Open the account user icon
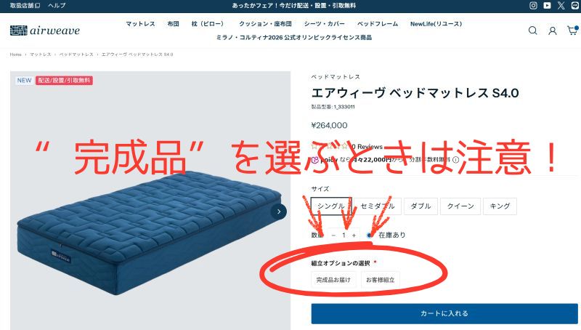This screenshot has width=581, height=330. (x=553, y=31)
